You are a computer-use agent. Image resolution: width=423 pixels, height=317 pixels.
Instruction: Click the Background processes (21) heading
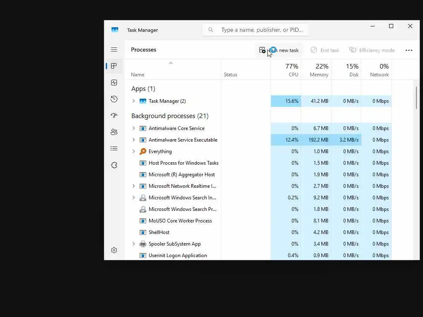point(170,116)
